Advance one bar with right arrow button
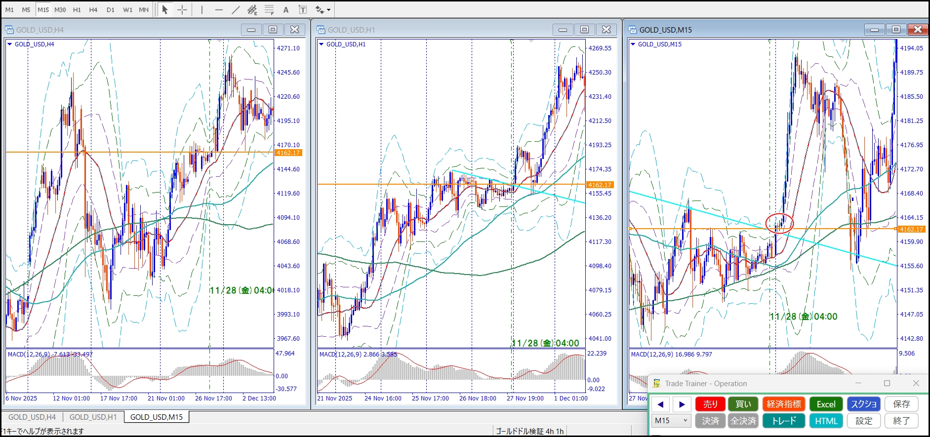The height and width of the screenshot is (437, 930). click(682, 404)
